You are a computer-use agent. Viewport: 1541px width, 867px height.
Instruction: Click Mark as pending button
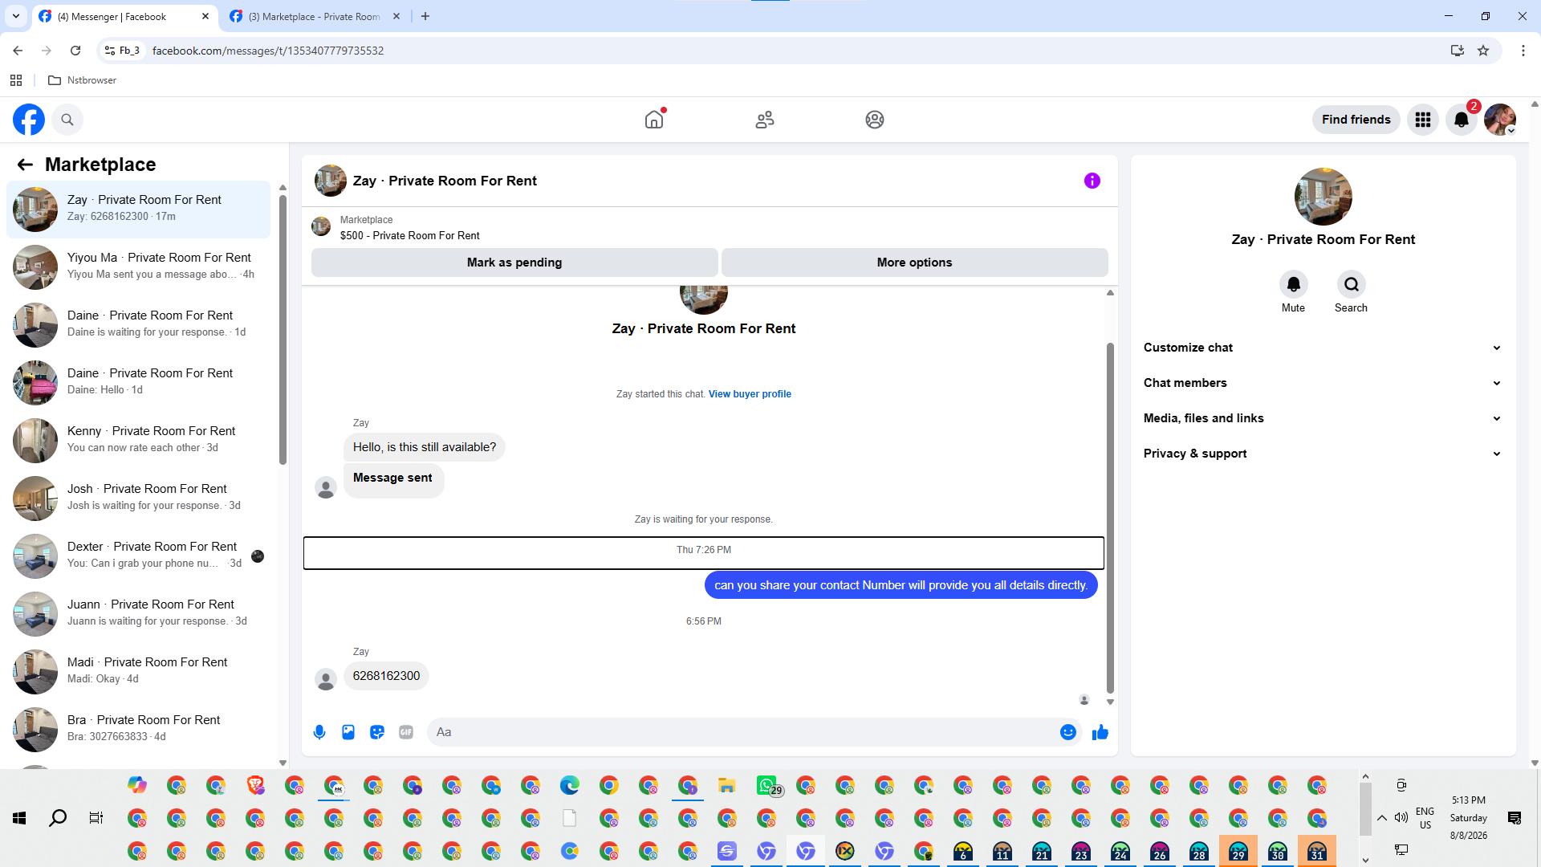coord(514,263)
